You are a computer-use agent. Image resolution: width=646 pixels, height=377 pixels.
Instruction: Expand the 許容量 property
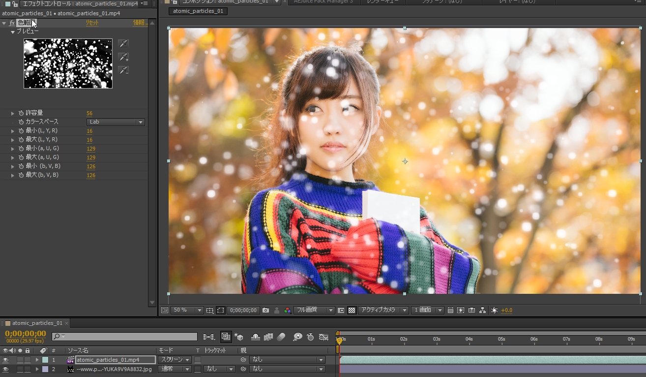[13, 113]
